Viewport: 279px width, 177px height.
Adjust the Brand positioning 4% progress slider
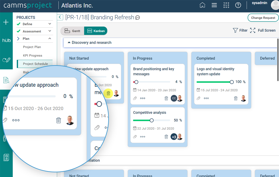136,82
